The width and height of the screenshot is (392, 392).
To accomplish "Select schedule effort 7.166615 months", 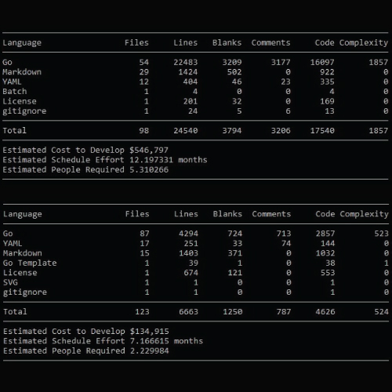I will pos(166,341).
